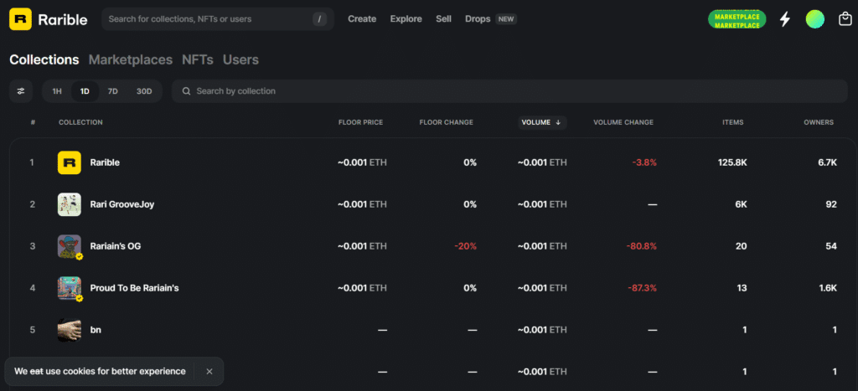
Task: Click the 125.8K items value
Action: coord(732,162)
